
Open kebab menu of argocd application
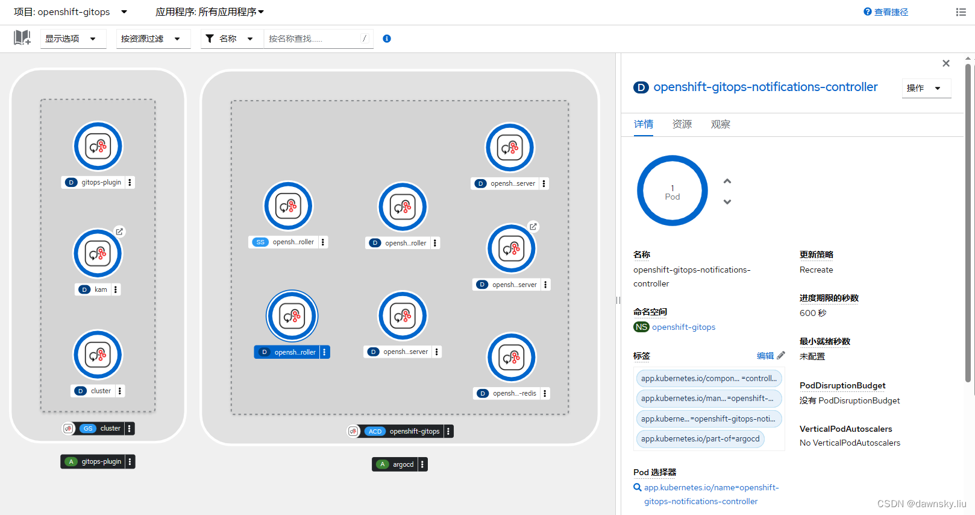pos(422,464)
